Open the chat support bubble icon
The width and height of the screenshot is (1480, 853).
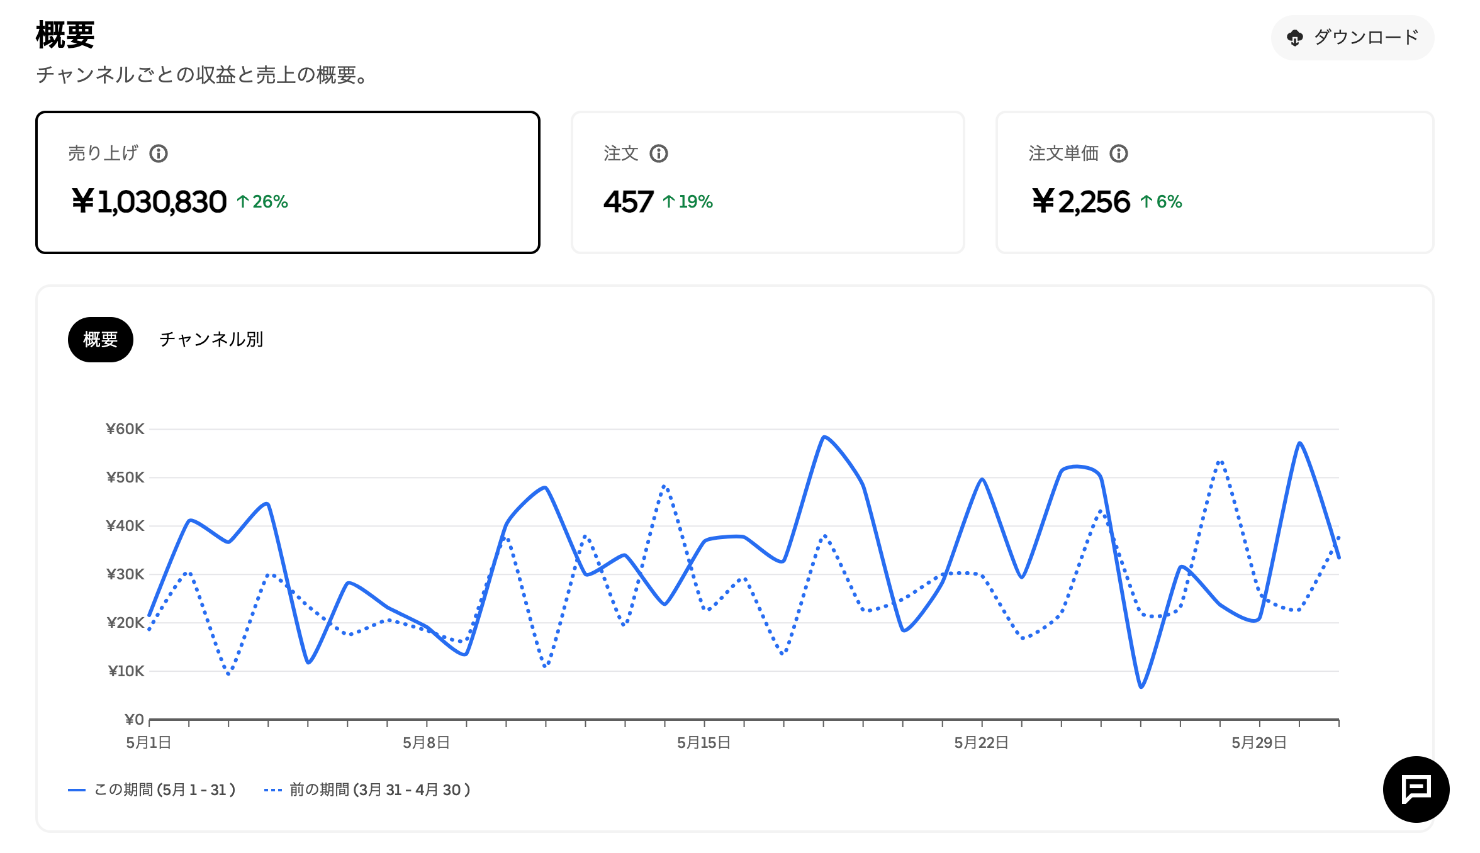pyautogui.click(x=1416, y=789)
